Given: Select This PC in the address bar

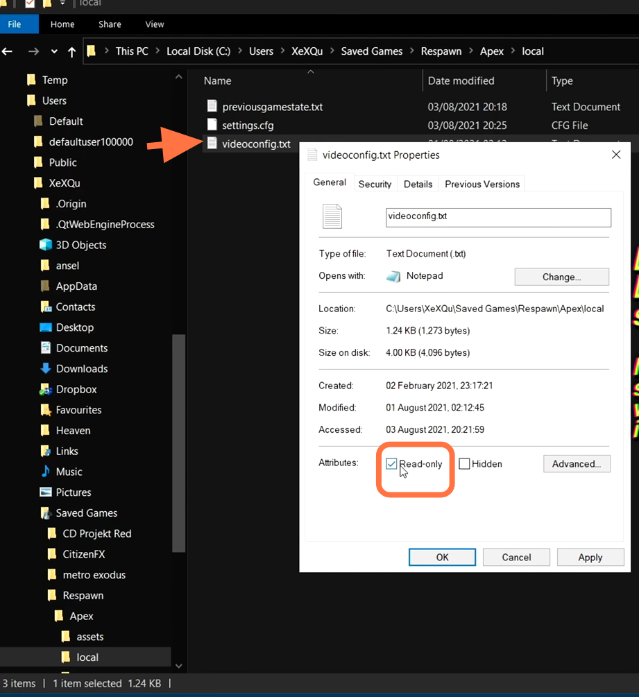Looking at the screenshot, I should 132,51.
